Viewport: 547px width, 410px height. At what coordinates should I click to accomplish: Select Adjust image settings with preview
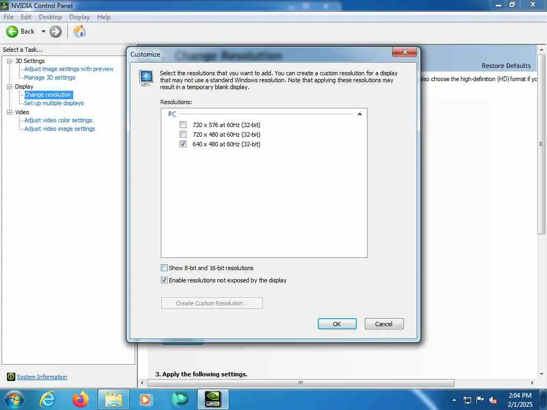click(69, 69)
